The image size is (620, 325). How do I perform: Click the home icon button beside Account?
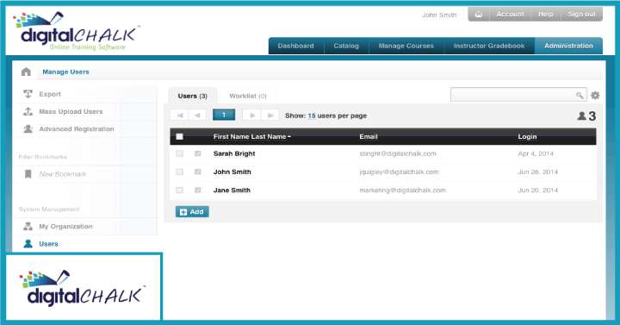coord(479,15)
